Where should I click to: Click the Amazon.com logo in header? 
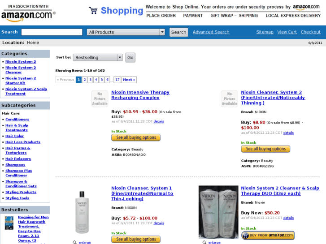(x=28, y=14)
